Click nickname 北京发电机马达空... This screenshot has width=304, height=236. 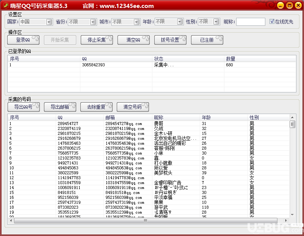(x=175, y=138)
